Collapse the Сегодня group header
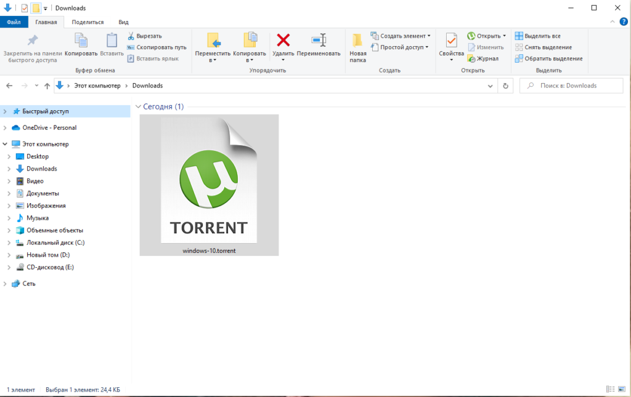 (x=138, y=106)
